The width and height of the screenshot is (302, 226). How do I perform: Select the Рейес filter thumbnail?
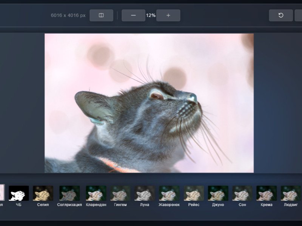point(194,193)
